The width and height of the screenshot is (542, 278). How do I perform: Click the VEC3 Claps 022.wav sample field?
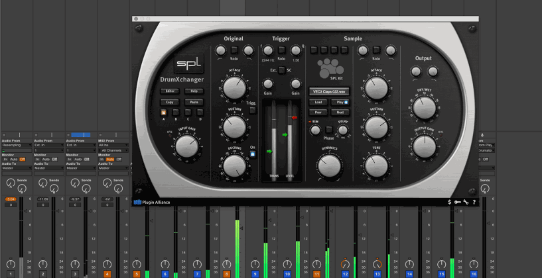click(329, 92)
